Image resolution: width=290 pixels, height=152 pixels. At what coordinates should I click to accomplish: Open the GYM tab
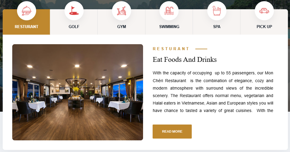[x=122, y=27]
